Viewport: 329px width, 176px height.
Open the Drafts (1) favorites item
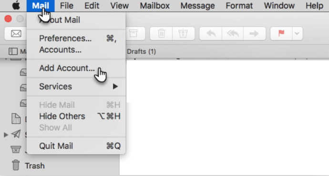141,51
